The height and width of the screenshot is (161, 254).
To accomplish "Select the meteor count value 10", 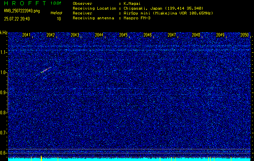I will pyautogui.click(x=59, y=19).
